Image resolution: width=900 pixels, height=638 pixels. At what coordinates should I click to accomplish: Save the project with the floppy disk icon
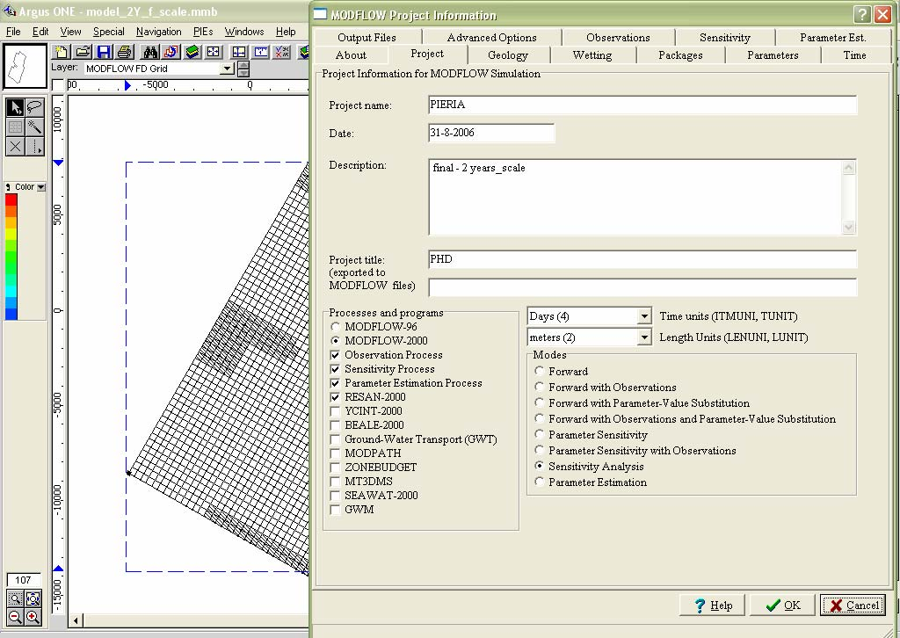pos(104,52)
